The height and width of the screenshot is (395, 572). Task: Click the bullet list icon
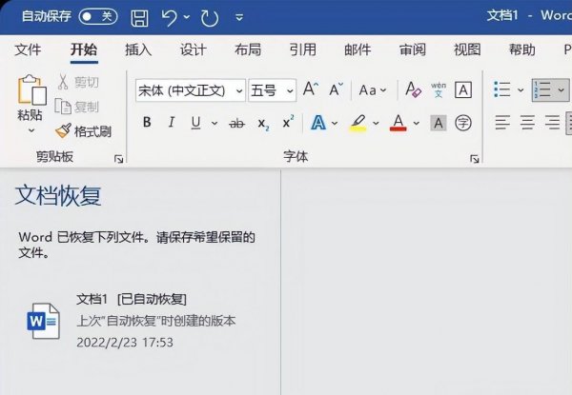tap(502, 89)
